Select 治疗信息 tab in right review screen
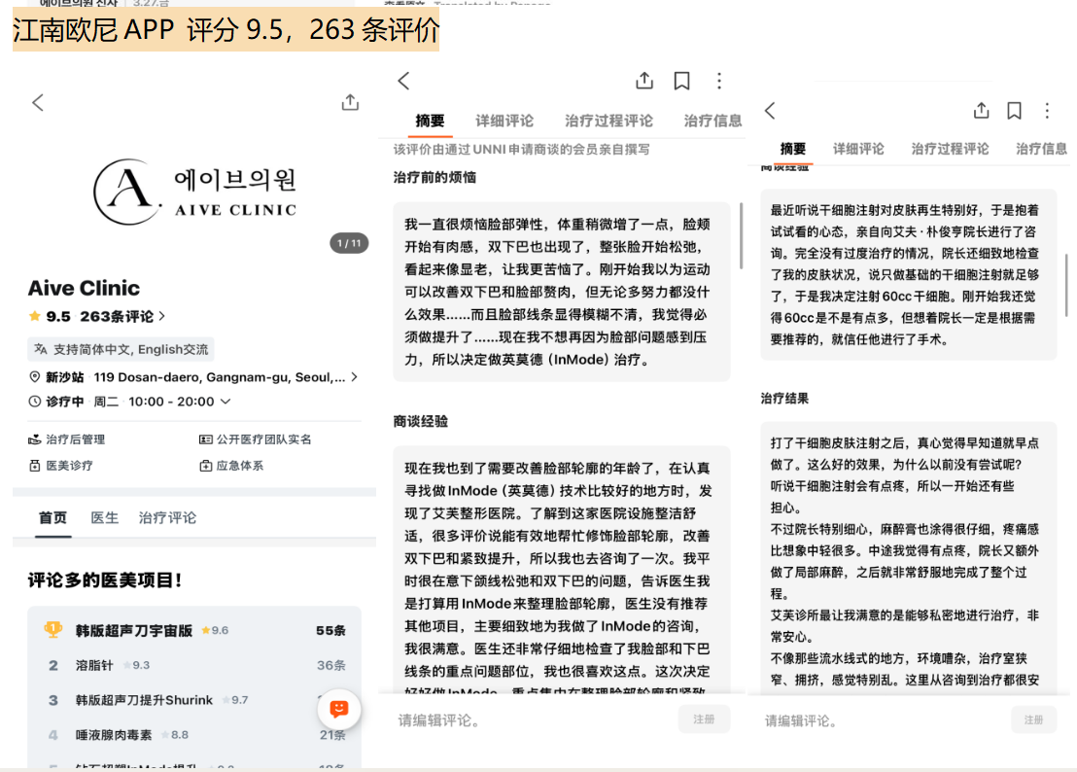The image size is (1077, 772). coord(1041,149)
